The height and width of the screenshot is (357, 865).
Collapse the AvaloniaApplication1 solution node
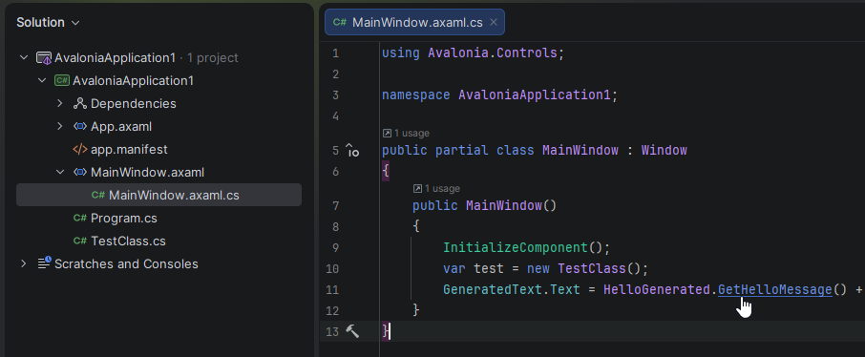click(x=24, y=57)
